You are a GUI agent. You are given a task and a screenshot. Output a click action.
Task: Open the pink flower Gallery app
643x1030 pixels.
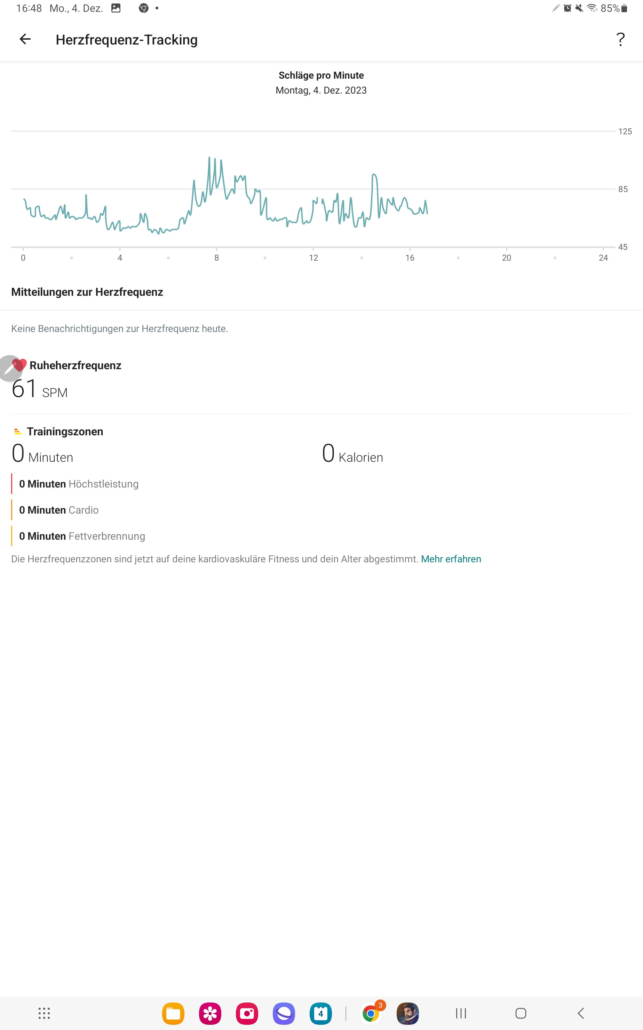(x=210, y=1013)
